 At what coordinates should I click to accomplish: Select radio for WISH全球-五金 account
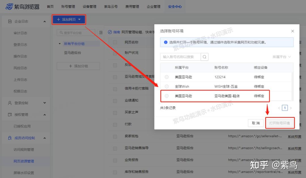click(x=167, y=86)
